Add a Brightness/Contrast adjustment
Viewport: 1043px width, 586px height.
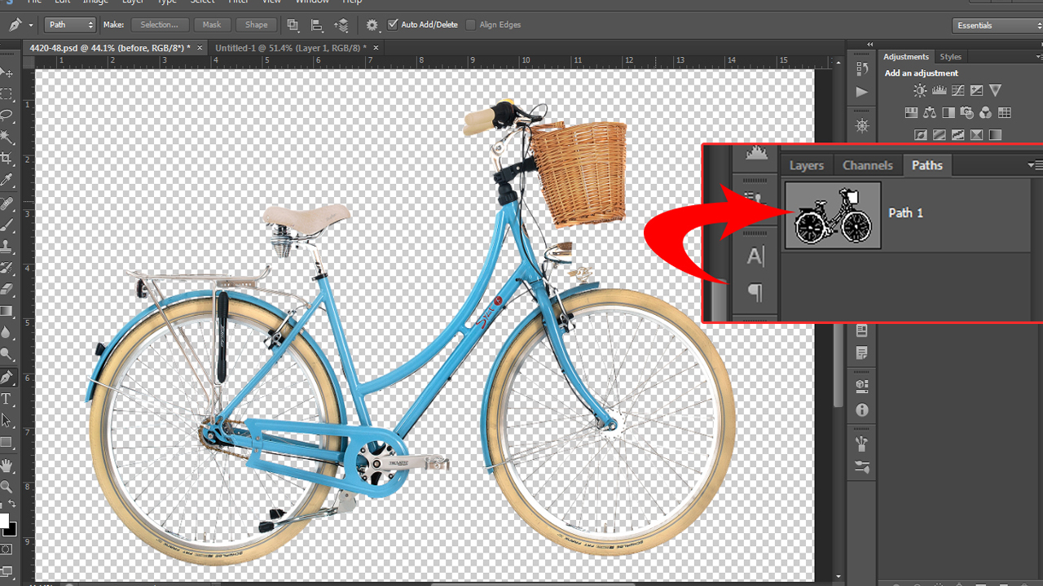tap(920, 90)
